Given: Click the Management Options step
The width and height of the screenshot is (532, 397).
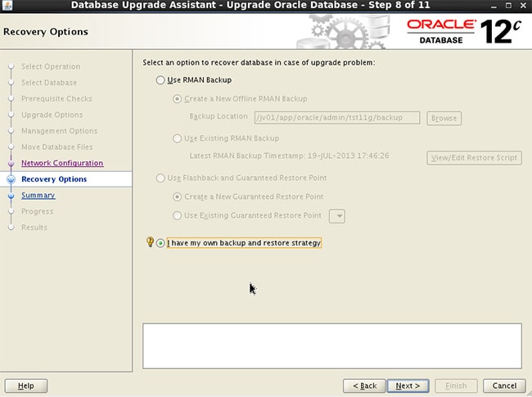Looking at the screenshot, I should [60, 131].
